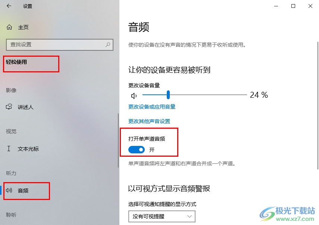Open the 更改设备或应用音量 link
Image resolution: width=319 pixels, height=225 pixels.
[152, 107]
